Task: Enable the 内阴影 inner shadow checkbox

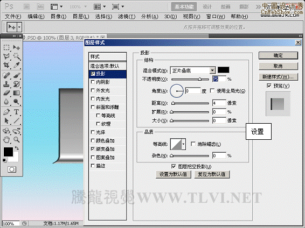Action: pyautogui.click(x=93, y=82)
